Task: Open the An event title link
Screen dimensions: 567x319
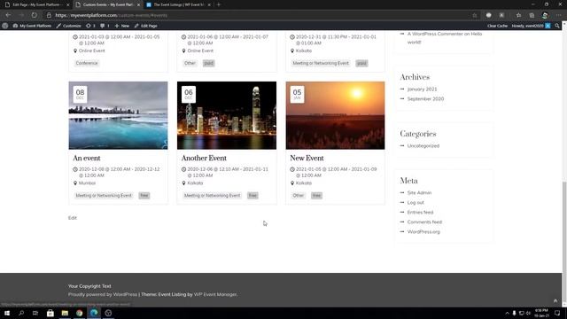Action: pos(87,158)
